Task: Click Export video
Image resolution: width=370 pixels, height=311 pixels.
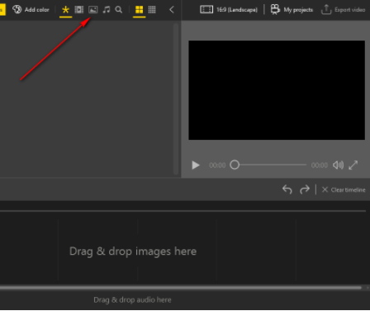Action: tap(343, 10)
